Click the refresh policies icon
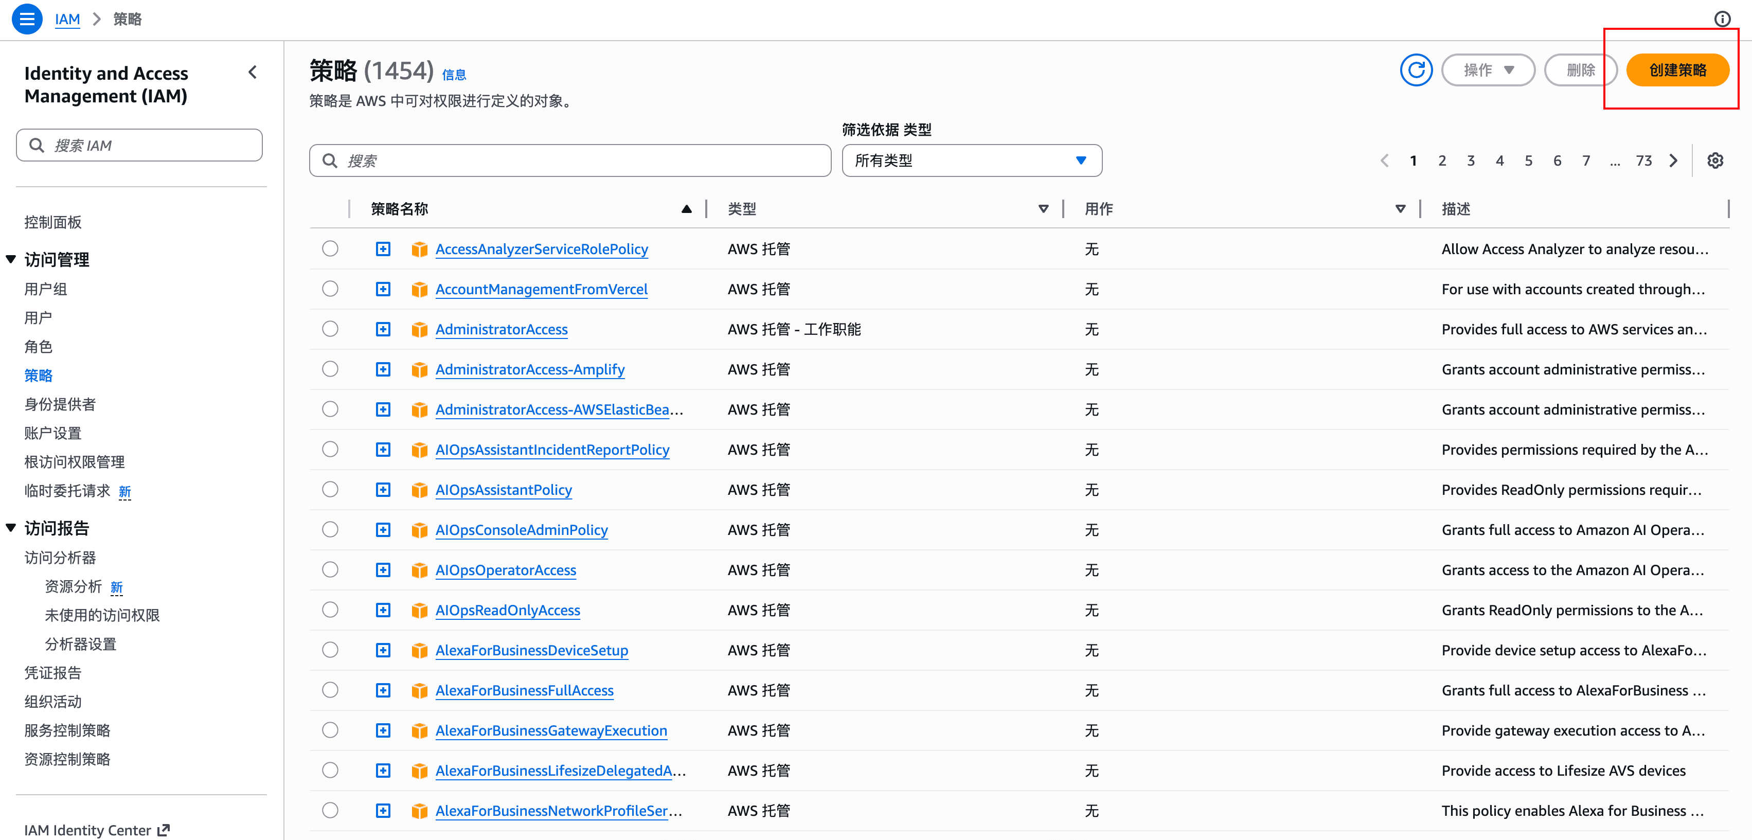This screenshot has width=1752, height=840. point(1416,70)
